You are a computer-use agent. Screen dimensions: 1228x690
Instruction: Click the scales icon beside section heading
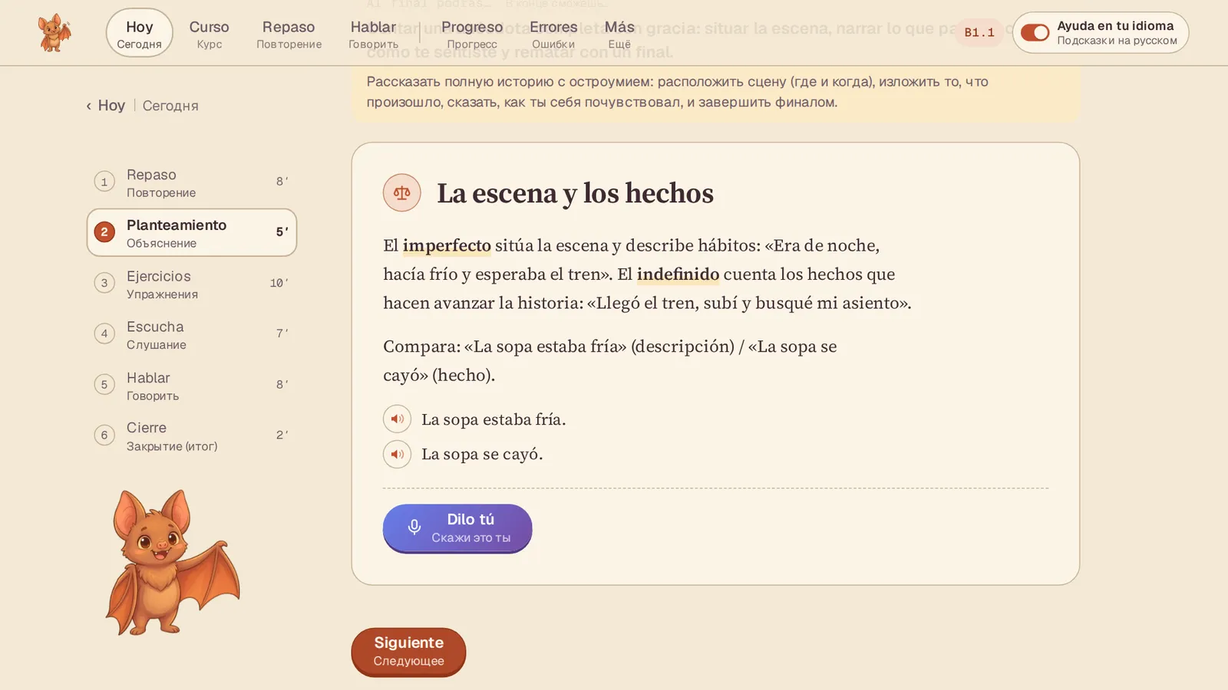tap(402, 192)
